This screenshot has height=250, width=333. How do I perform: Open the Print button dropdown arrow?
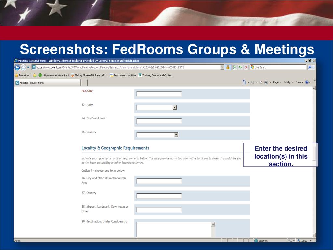270,82
